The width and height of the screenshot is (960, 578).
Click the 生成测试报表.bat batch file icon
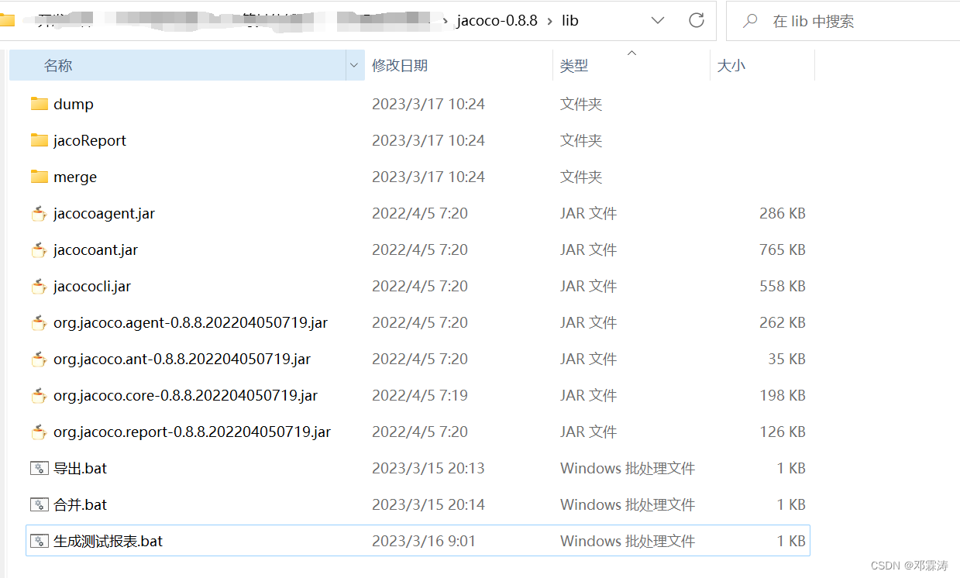click(x=40, y=541)
